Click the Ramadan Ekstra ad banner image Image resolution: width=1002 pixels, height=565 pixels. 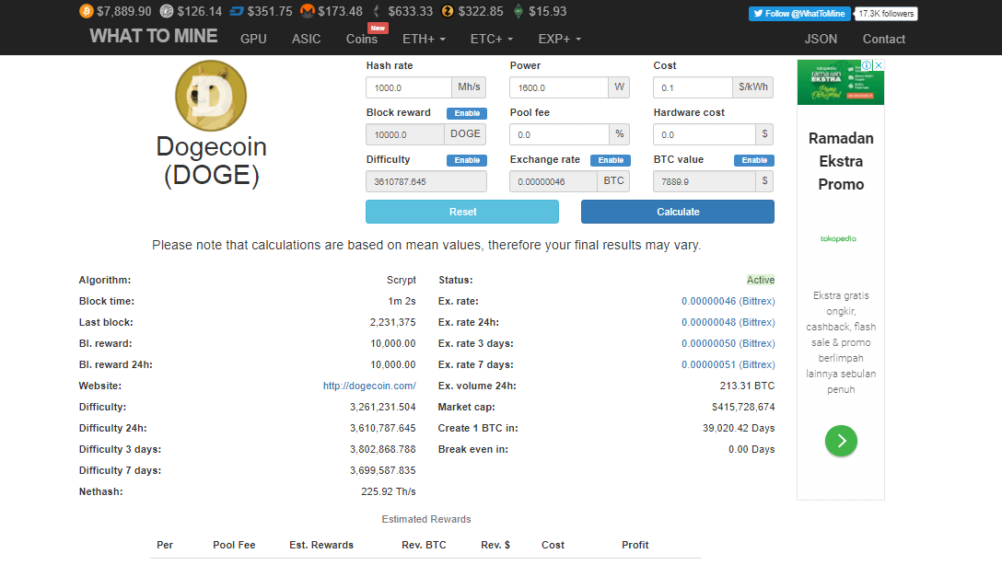[x=841, y=82]
